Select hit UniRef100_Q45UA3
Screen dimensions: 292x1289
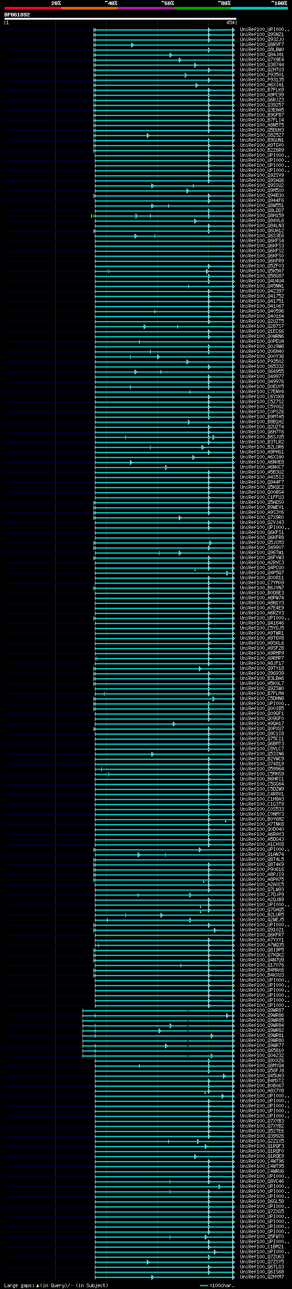point(262,1076)
